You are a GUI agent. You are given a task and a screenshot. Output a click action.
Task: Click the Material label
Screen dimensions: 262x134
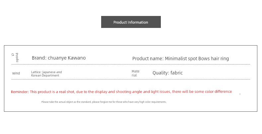[x=136, y=73]
